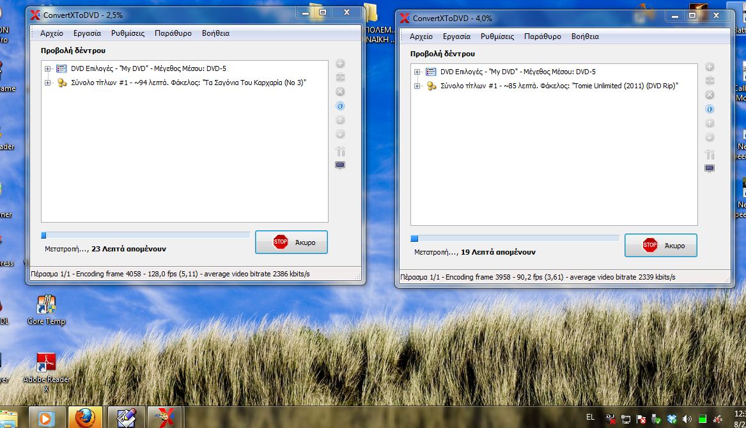Click the safely remove hardware tray icon
The height and width of the screenshot is (428, 746).
(657, 419)
